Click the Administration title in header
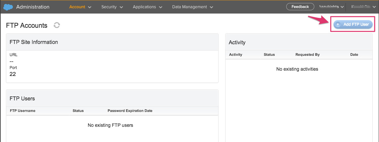379x142 pixels. point(33,7)
